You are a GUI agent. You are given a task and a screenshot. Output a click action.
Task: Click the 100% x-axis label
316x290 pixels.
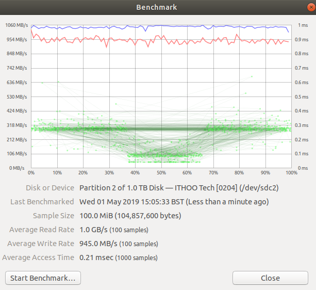click(291, 173)
